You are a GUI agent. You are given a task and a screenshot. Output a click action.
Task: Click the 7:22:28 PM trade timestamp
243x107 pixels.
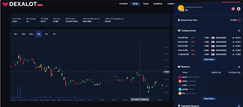coord(183,38)
